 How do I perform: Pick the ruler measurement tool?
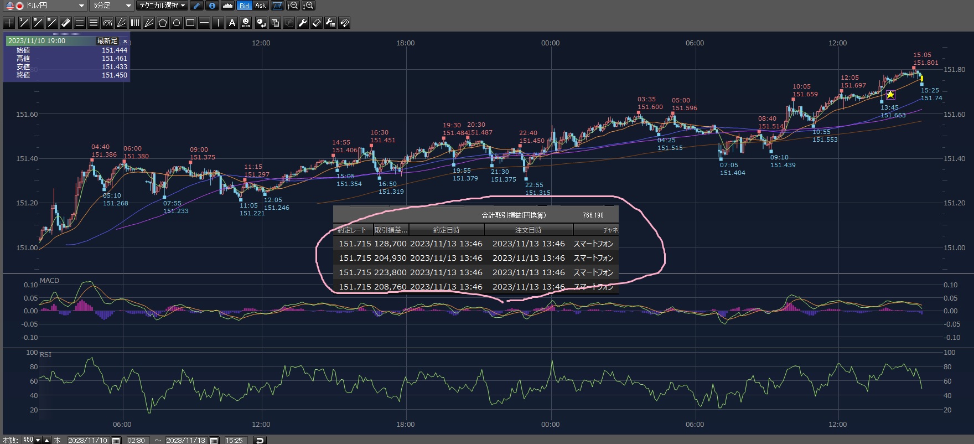[x=65, y=23]
